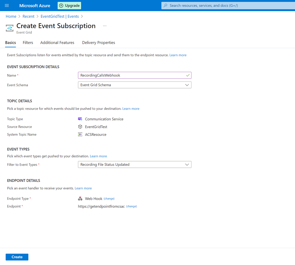This screenshot has height=265, width=295.
Task: Click the Communication Service topic icon
Action: (80, 119)
